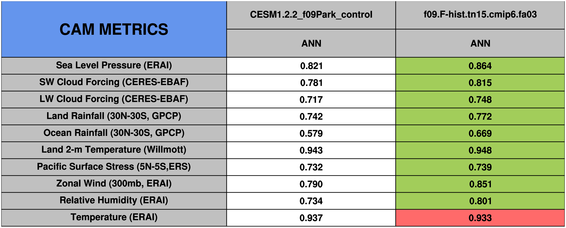The height and width of the screenshot is (228, 566).
Task: Click the red 0.933 Temperature cell
Action: coord(480,218)
